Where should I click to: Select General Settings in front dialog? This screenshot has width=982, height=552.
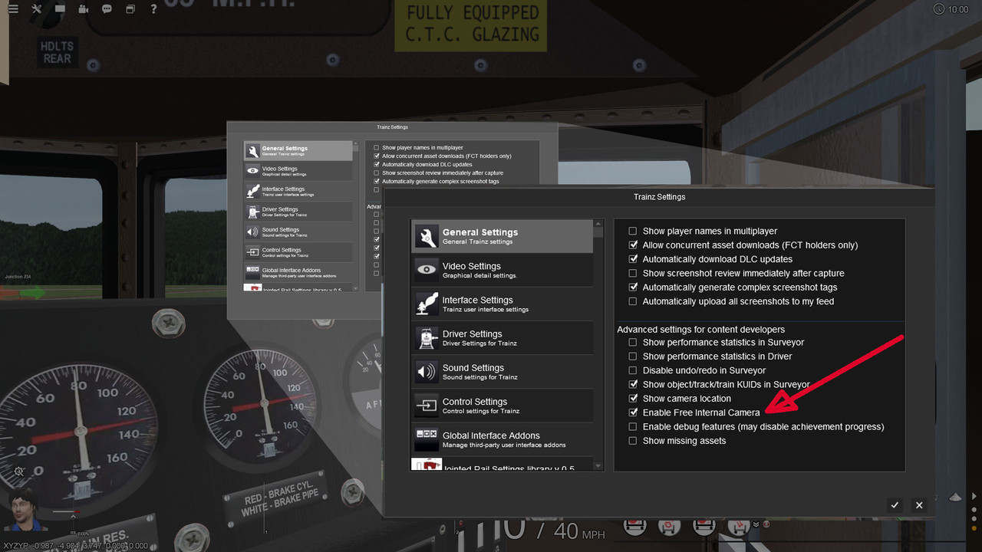(503, 236)
